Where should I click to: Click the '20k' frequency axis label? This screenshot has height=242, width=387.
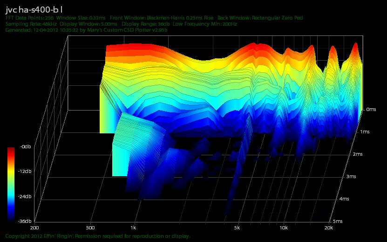click(328, 228)
